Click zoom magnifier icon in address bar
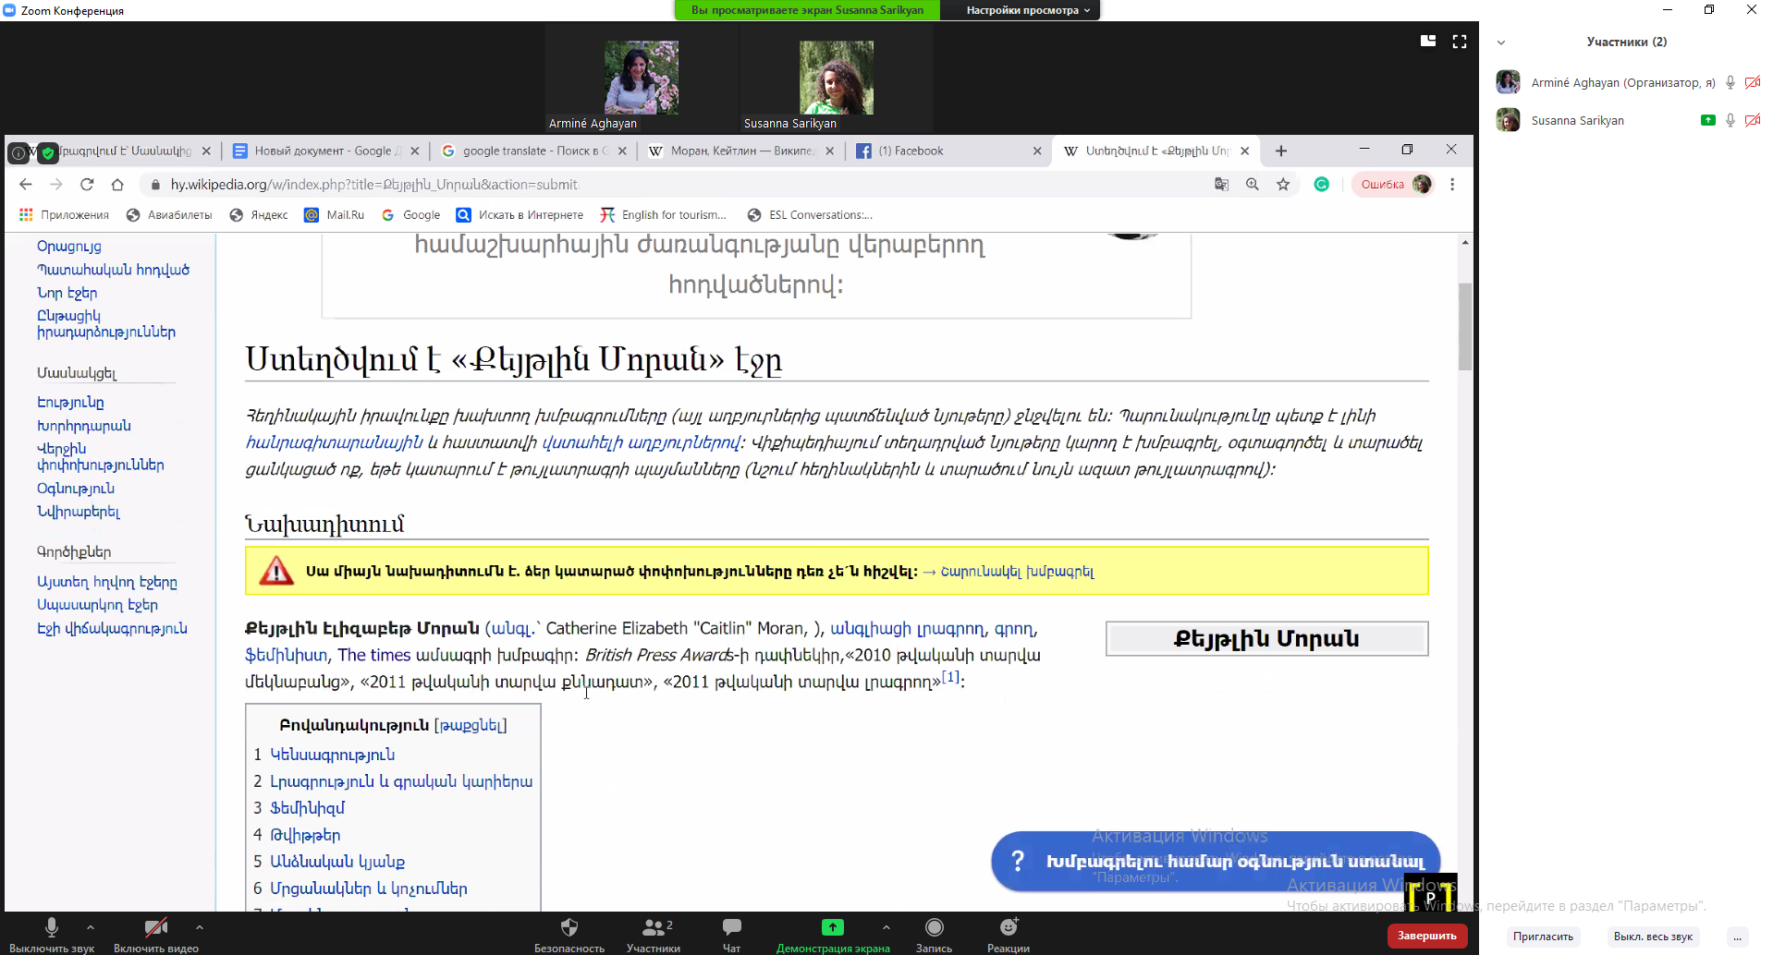 pos(1253,185)
